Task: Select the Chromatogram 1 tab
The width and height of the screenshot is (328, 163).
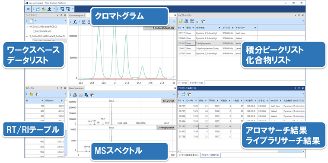Action: tap(77, 15)
